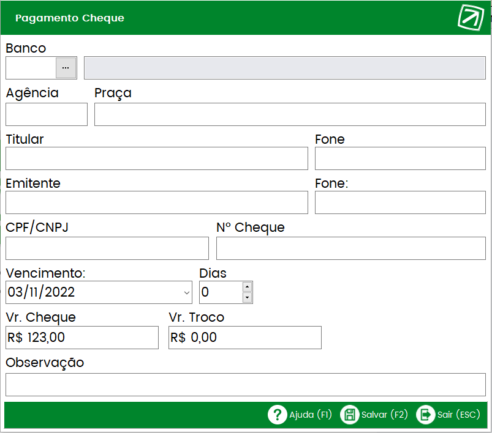Decrease Dias with the down arrow

(248, 297)
